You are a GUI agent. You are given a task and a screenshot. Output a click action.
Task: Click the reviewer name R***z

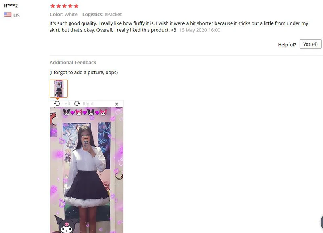[11, 5]
